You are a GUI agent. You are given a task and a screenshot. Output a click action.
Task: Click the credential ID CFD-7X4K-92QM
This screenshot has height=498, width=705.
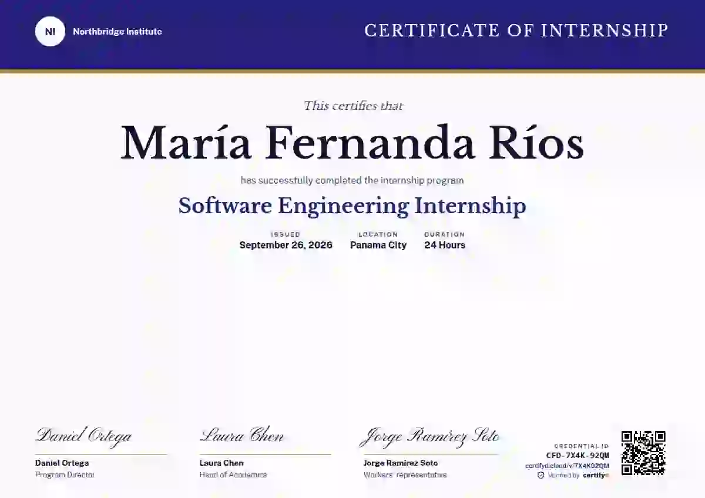click(578, 455)
